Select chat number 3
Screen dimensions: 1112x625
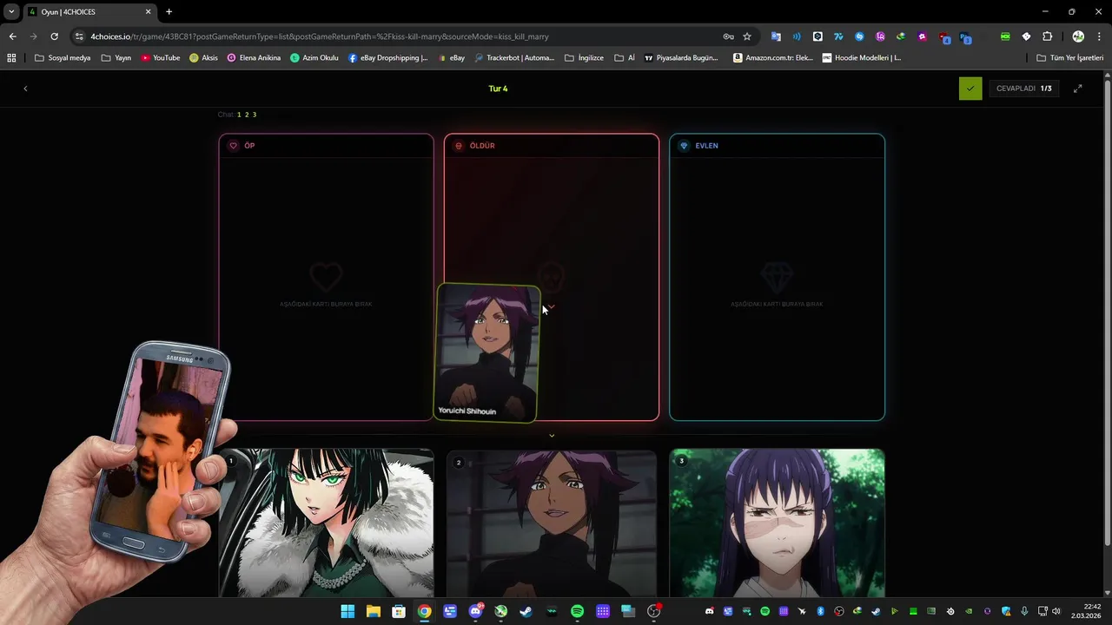click(255, 115)
